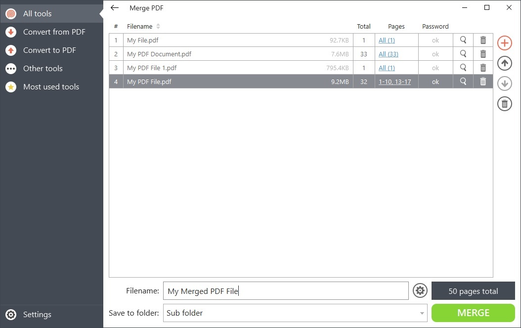Edit pages 1-10, 13-17 of My PDF File.pdf
The height and width of the screenshot is (328, 521).
point(396,81)
